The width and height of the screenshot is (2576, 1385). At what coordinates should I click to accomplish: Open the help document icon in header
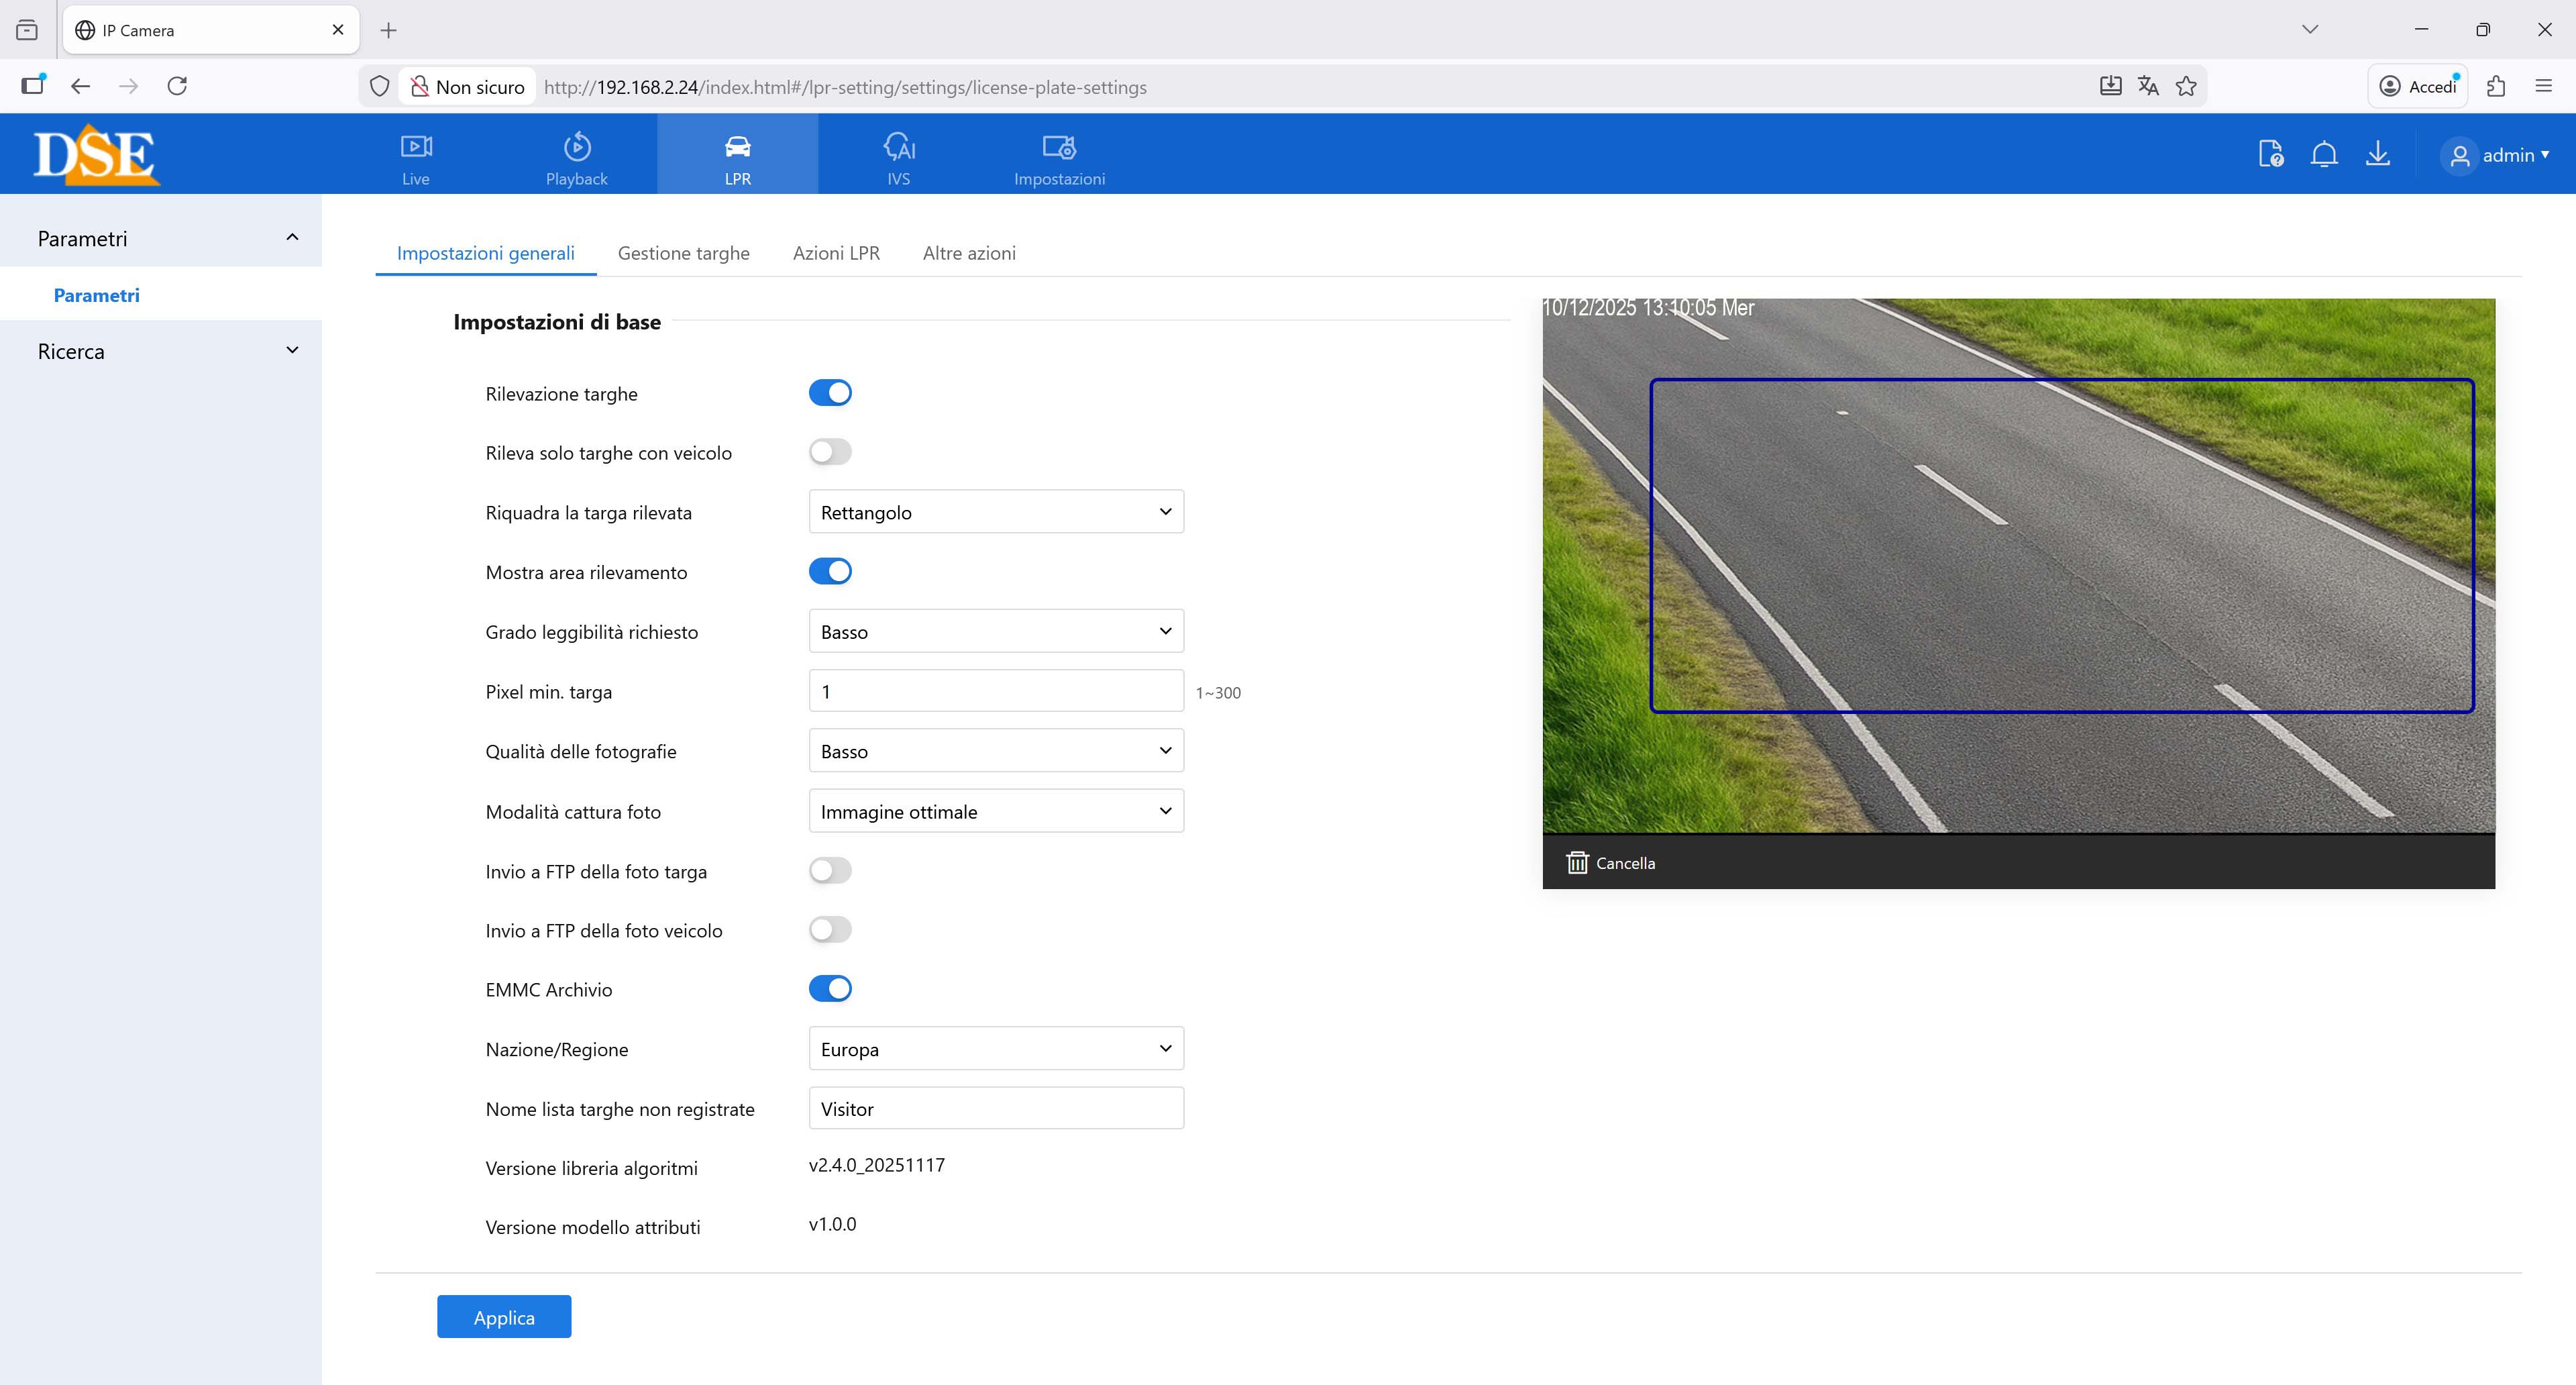2270,154
